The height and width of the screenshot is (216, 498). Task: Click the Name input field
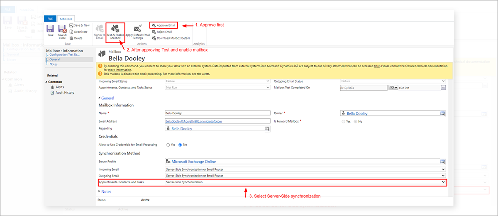tap(217, 113)
